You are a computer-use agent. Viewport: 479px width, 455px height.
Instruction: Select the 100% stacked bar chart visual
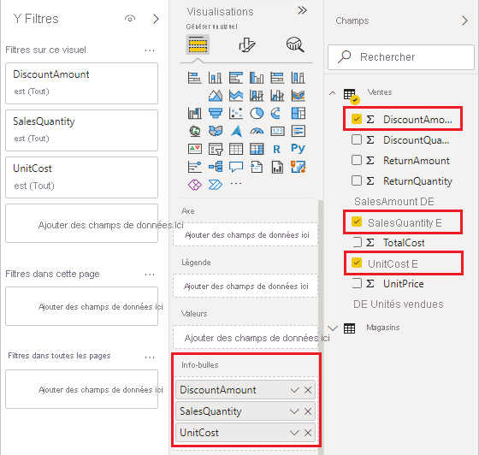tap(277, 78)
